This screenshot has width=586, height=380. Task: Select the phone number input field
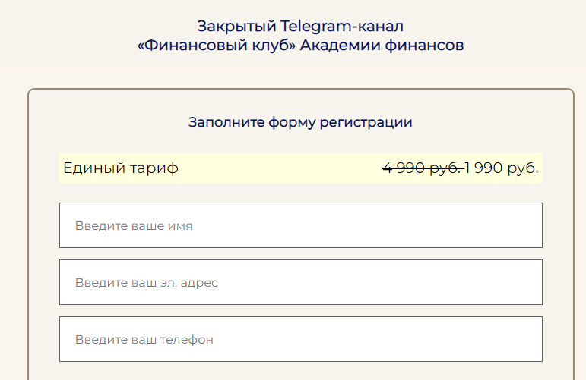(x=300, y=339)
